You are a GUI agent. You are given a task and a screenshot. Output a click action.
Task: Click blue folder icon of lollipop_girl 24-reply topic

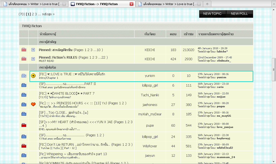click(x=24, y=137)
